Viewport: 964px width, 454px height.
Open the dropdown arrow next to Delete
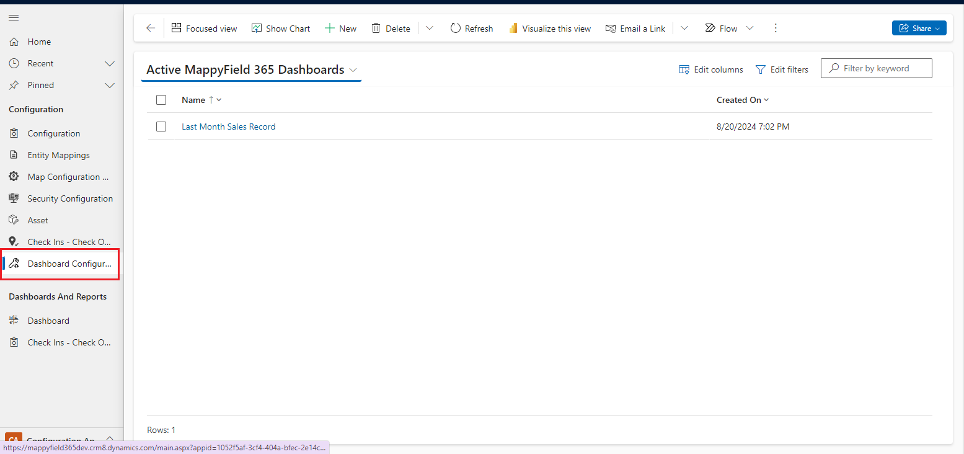429,28
